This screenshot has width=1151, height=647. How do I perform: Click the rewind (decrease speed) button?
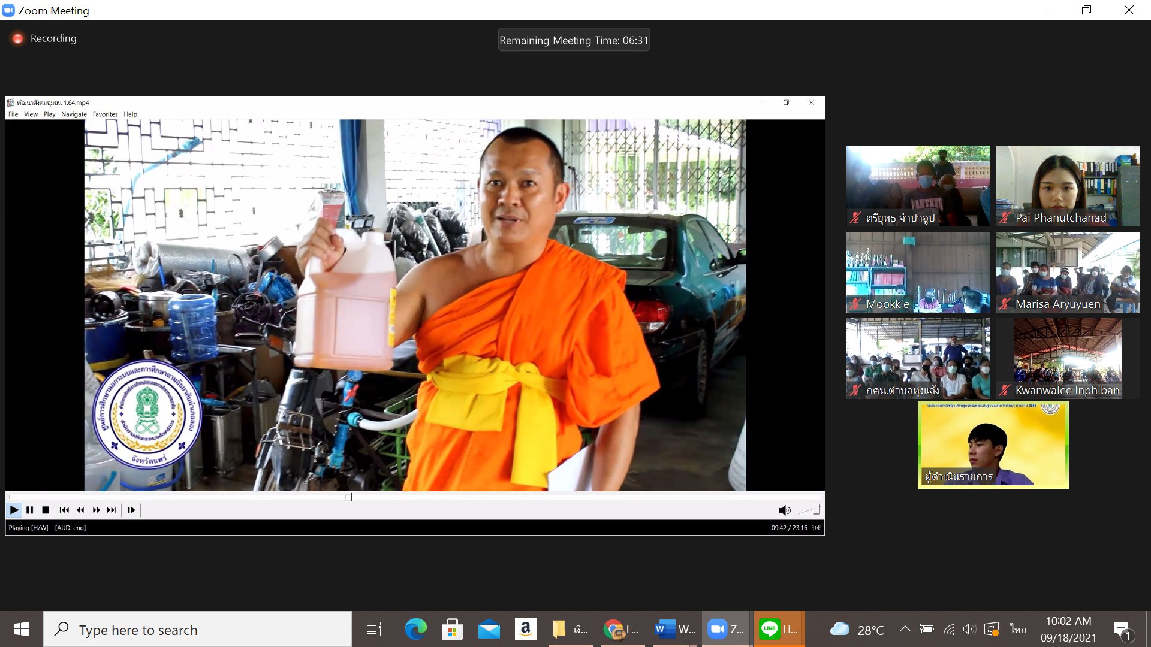pyautogui.click(x=80, y=510)
